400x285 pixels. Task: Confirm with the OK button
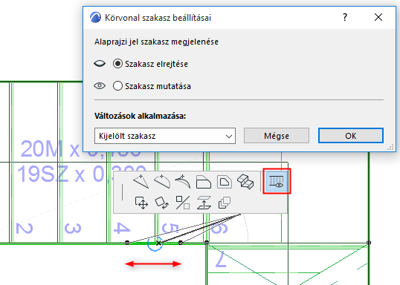(351, 136)
